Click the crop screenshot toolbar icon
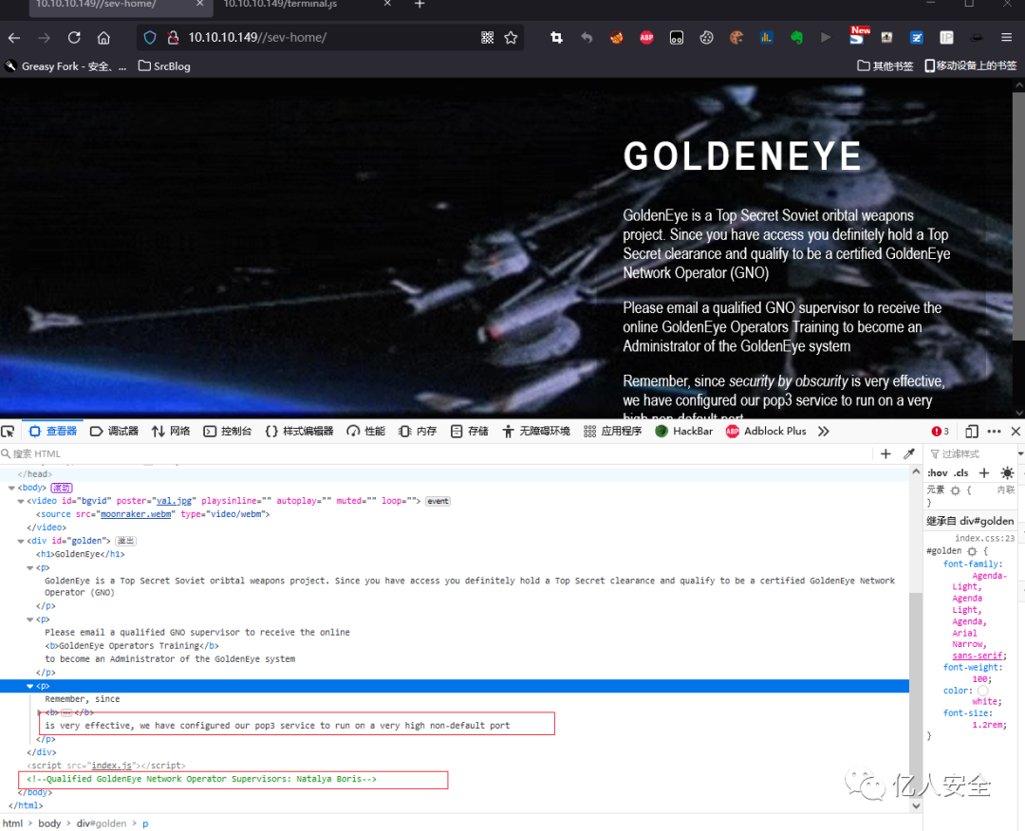 click(556, 38)
